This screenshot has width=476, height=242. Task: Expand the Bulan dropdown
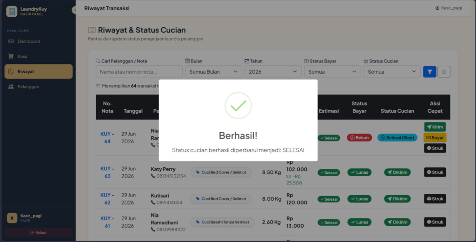click(x=213, y=72)
